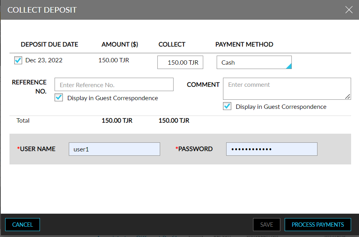
Task: Click the Total row label
Action: tap(23, 120)
